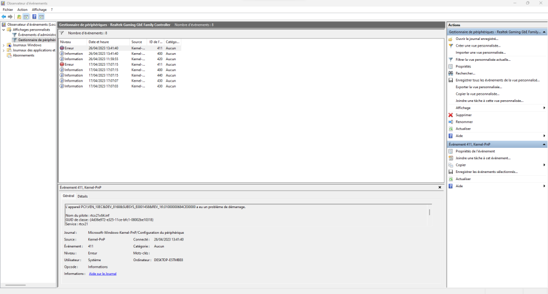
Task: Click the info icon of the 26/04/2023 11:59:55 event
Action: point(62,59)
